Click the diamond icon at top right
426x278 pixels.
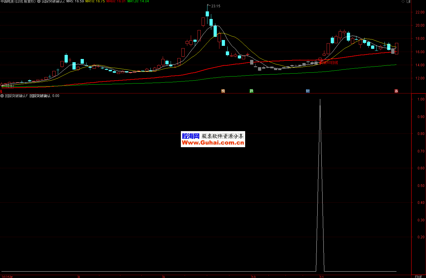403,1
